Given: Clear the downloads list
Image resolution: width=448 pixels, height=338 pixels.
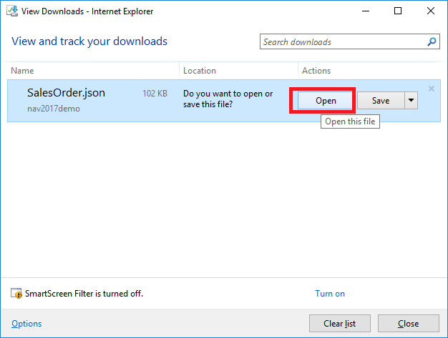Looking at the screenshot, I should [x=340, y=324].
